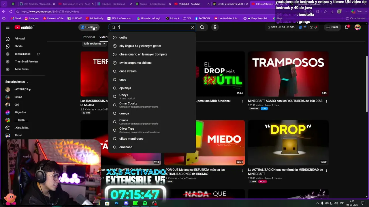Open Discord from the taskbar
Screen dimensions: 369x207
point(126,203)
